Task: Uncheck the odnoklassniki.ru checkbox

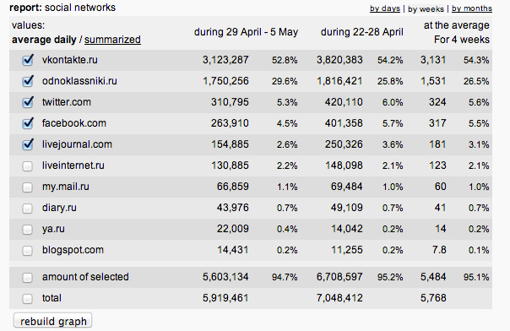Action: pyautogui.click(x=28, y=81)
